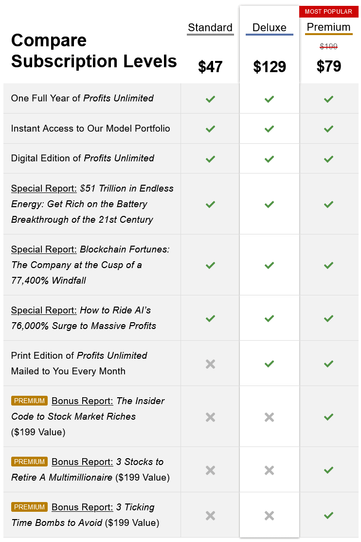Click Standard checkmark for One Full Year row

210,99
